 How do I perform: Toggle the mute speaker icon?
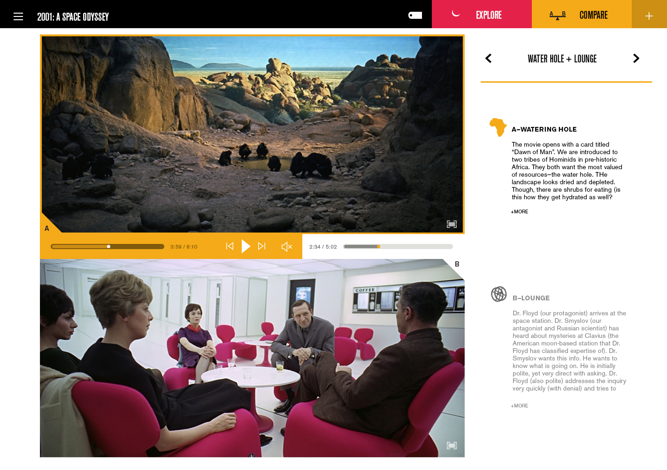pyautogui.click(x=286, y=247)
